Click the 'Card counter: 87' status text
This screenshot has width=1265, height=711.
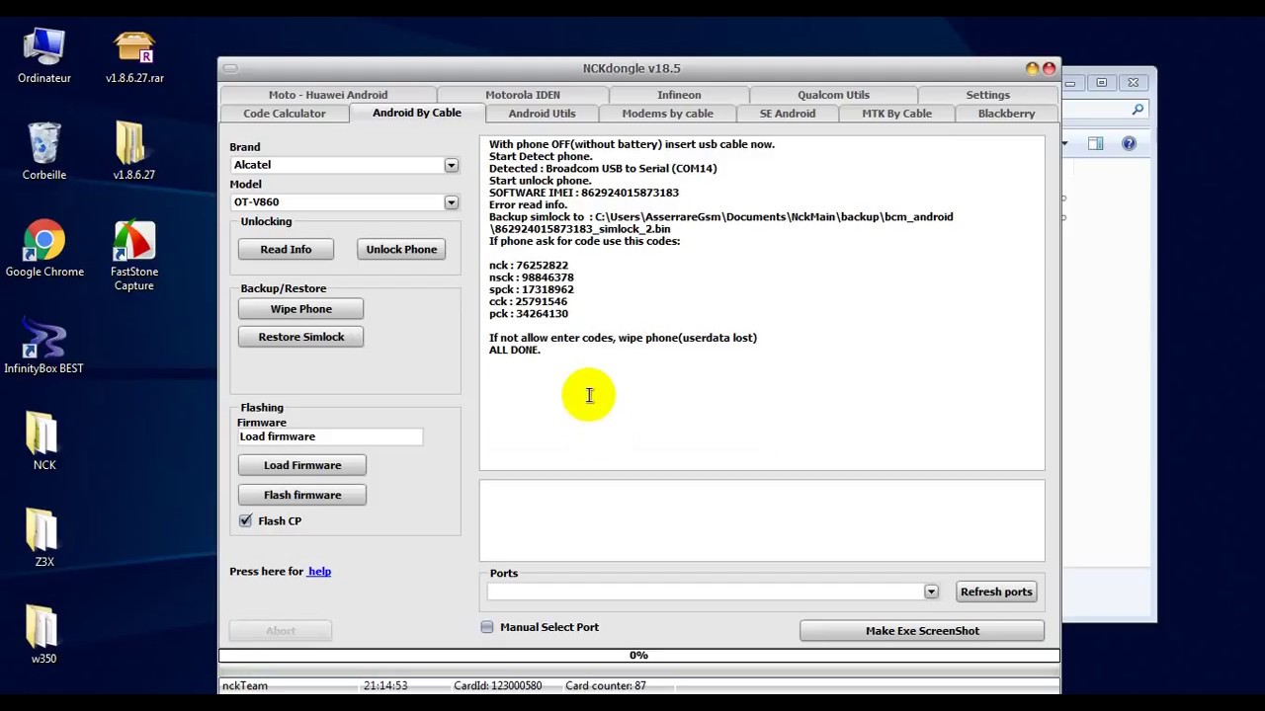pyautogui.click(x=606, y=685)
